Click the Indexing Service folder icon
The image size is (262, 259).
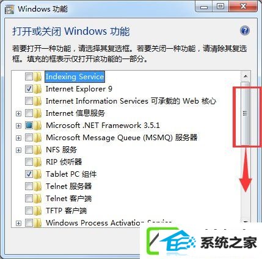pos(37,77)
